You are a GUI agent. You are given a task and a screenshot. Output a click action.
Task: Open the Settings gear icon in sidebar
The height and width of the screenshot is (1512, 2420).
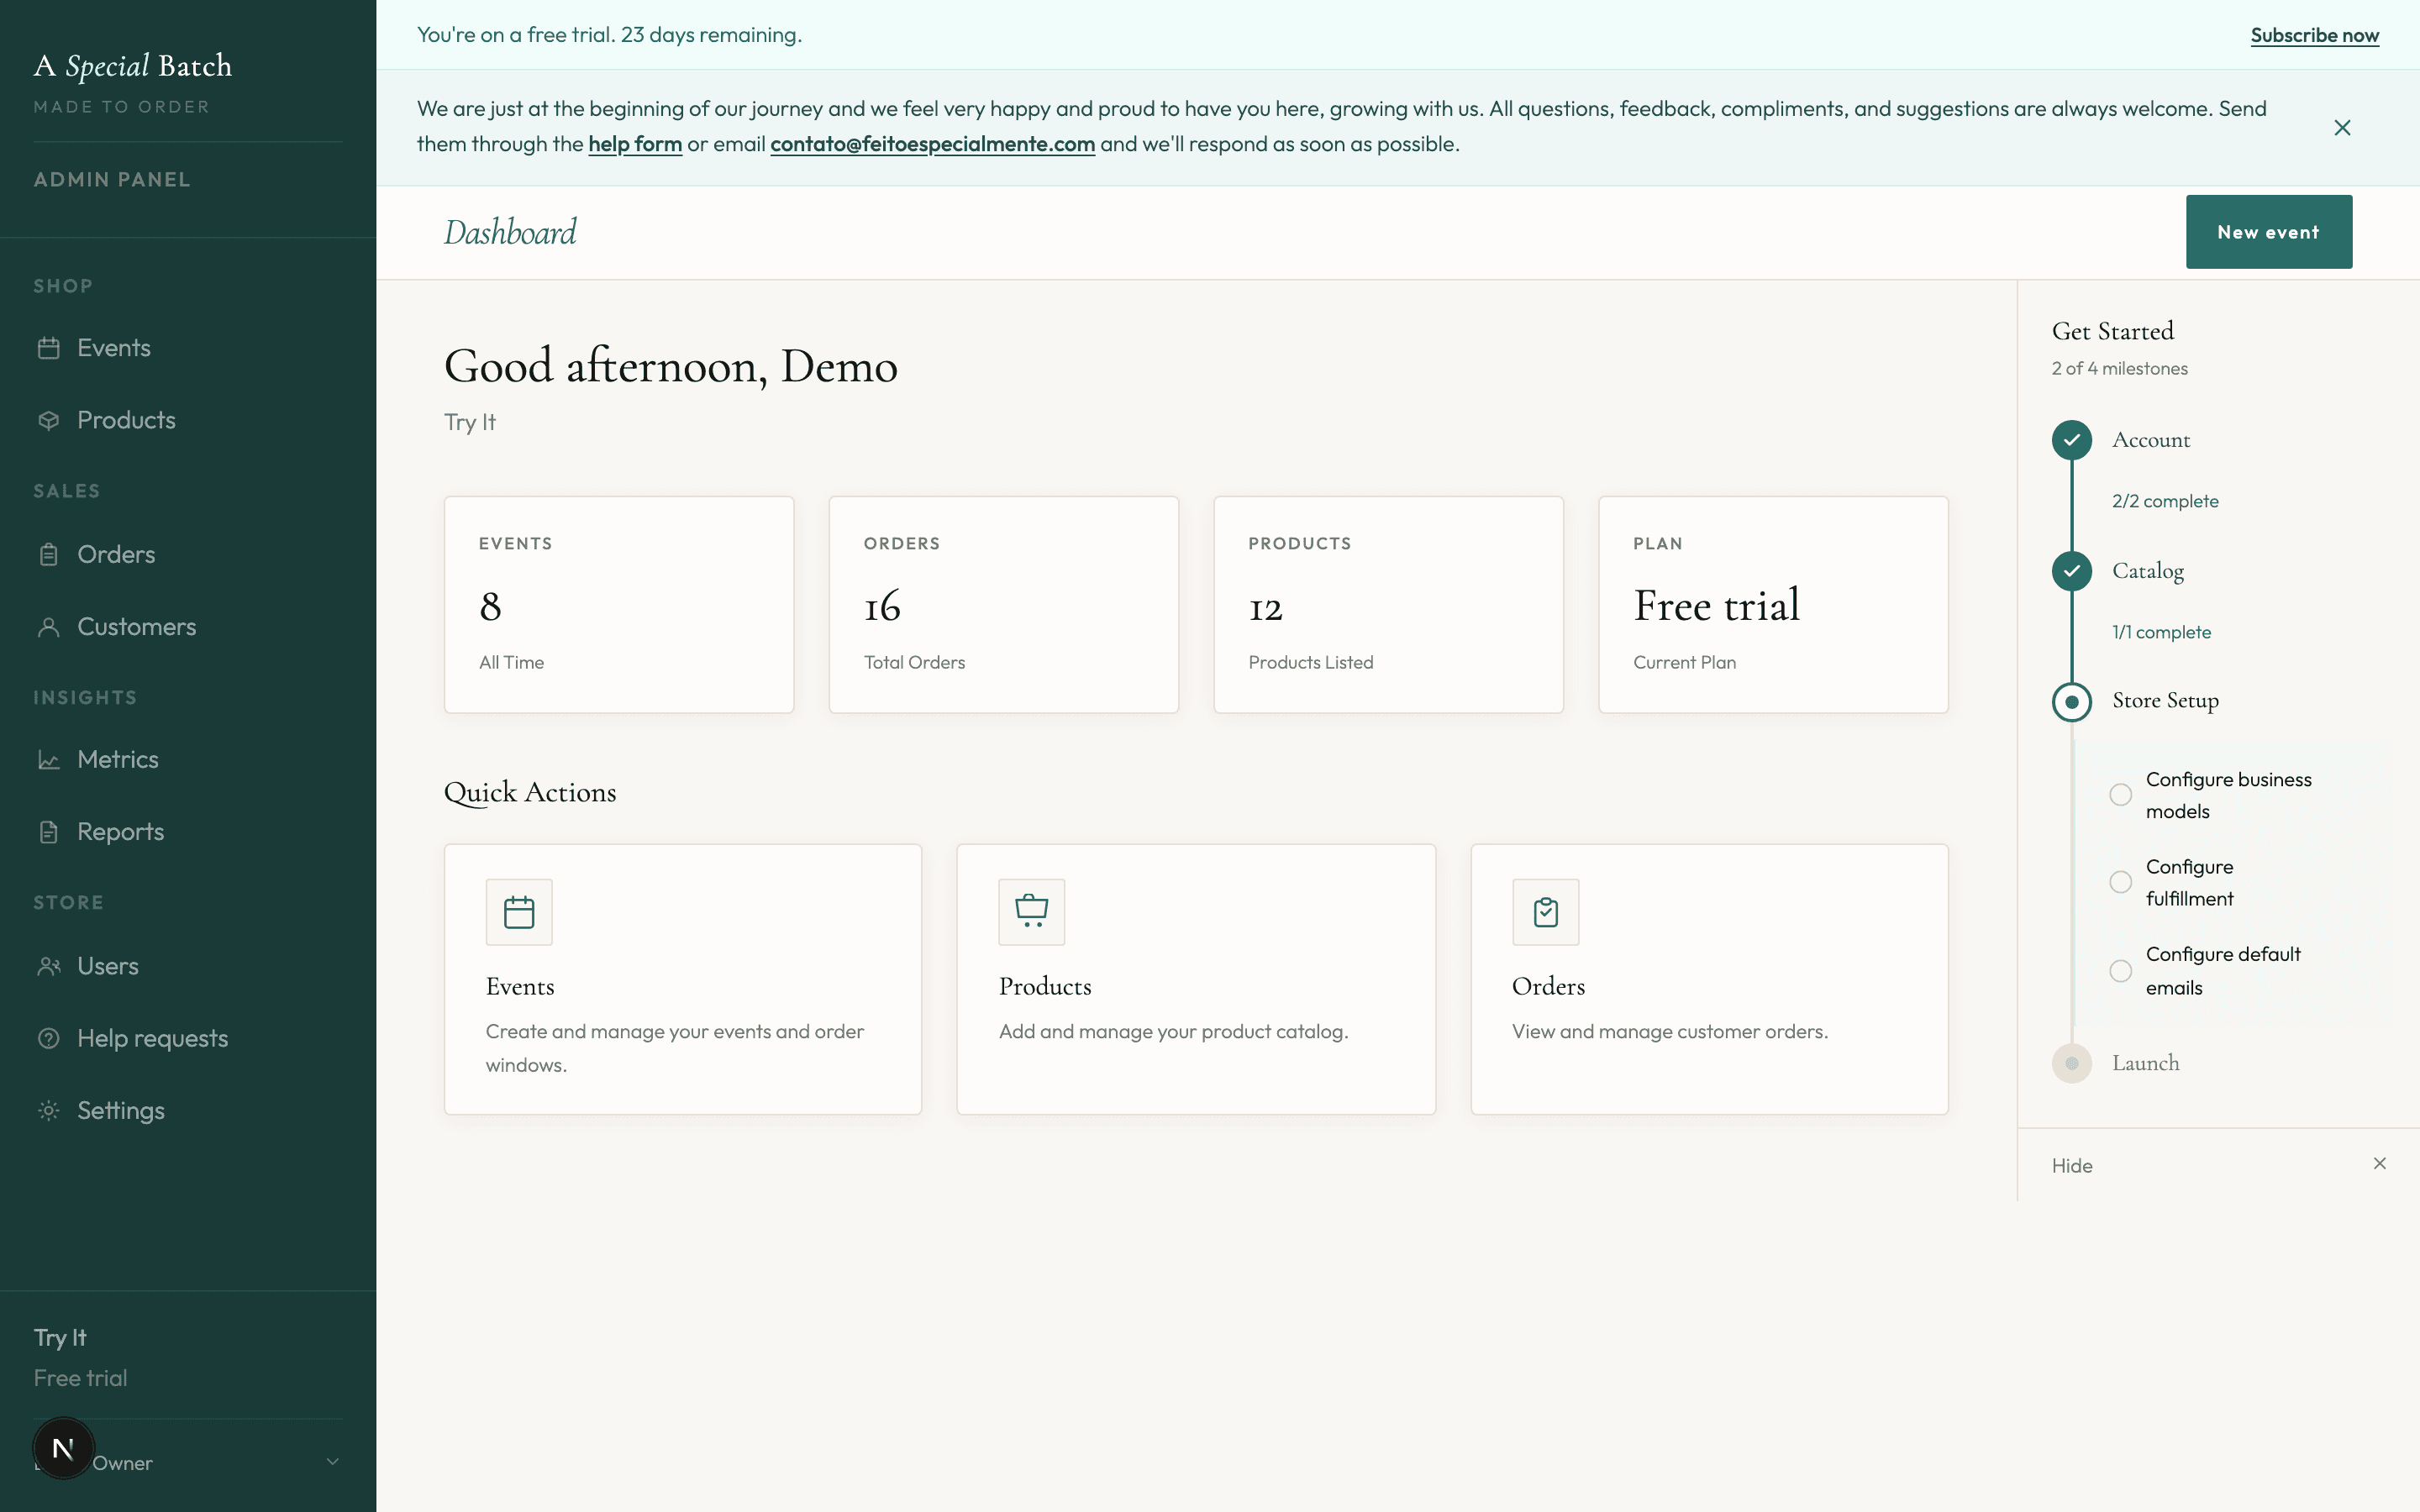tap(49, 1110)
